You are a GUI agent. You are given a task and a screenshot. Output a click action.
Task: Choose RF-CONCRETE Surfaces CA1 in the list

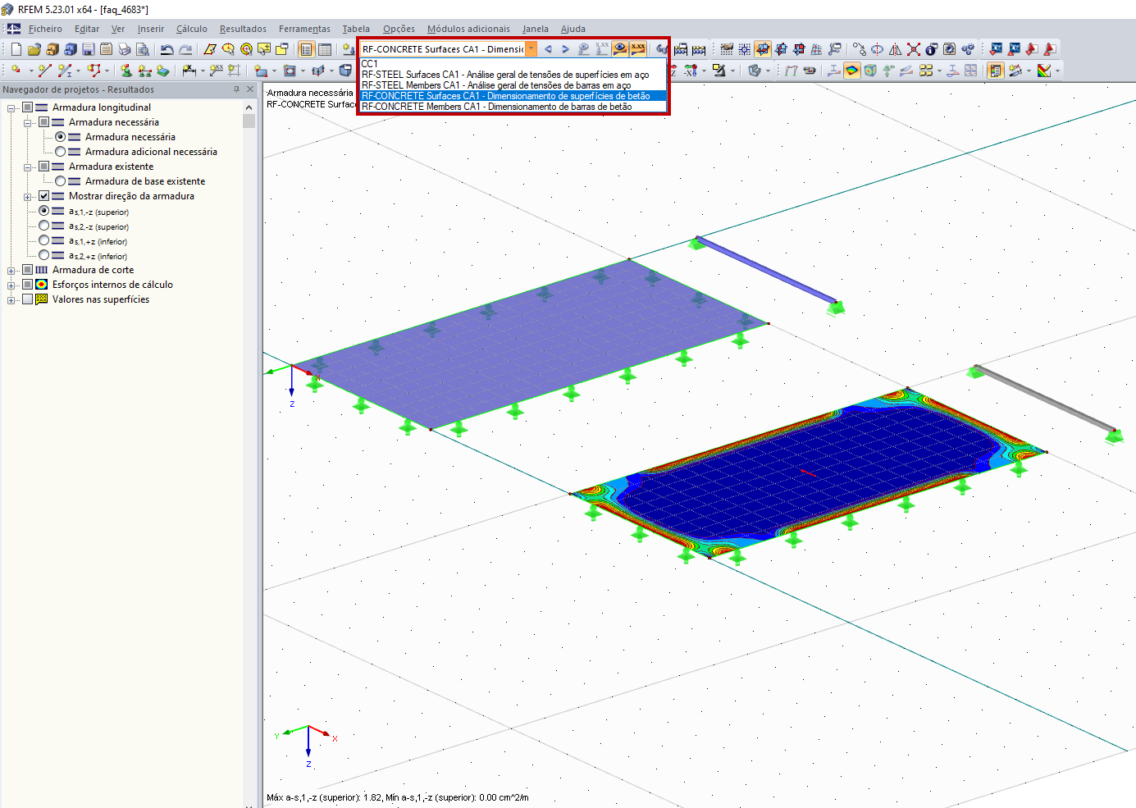513,96
